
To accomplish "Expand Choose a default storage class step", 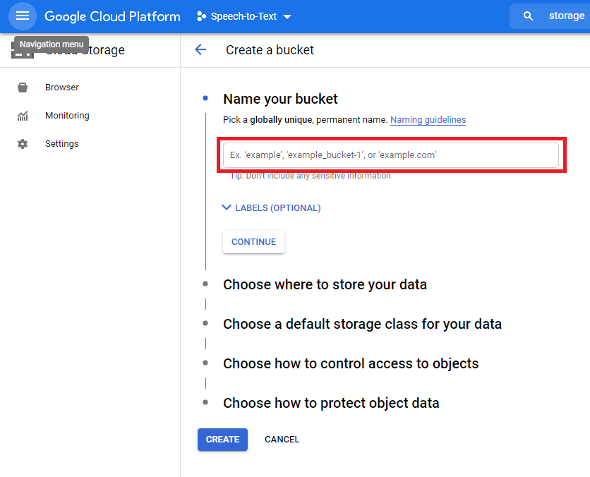I will coord(362,325).
